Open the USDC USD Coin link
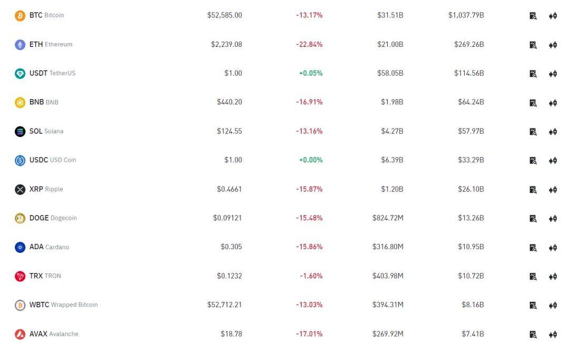Viewport: 569px width, 343px height. point(53,160)
